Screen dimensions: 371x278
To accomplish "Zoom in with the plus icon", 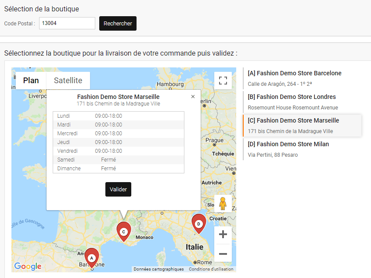I will click(x=223, y=234).
